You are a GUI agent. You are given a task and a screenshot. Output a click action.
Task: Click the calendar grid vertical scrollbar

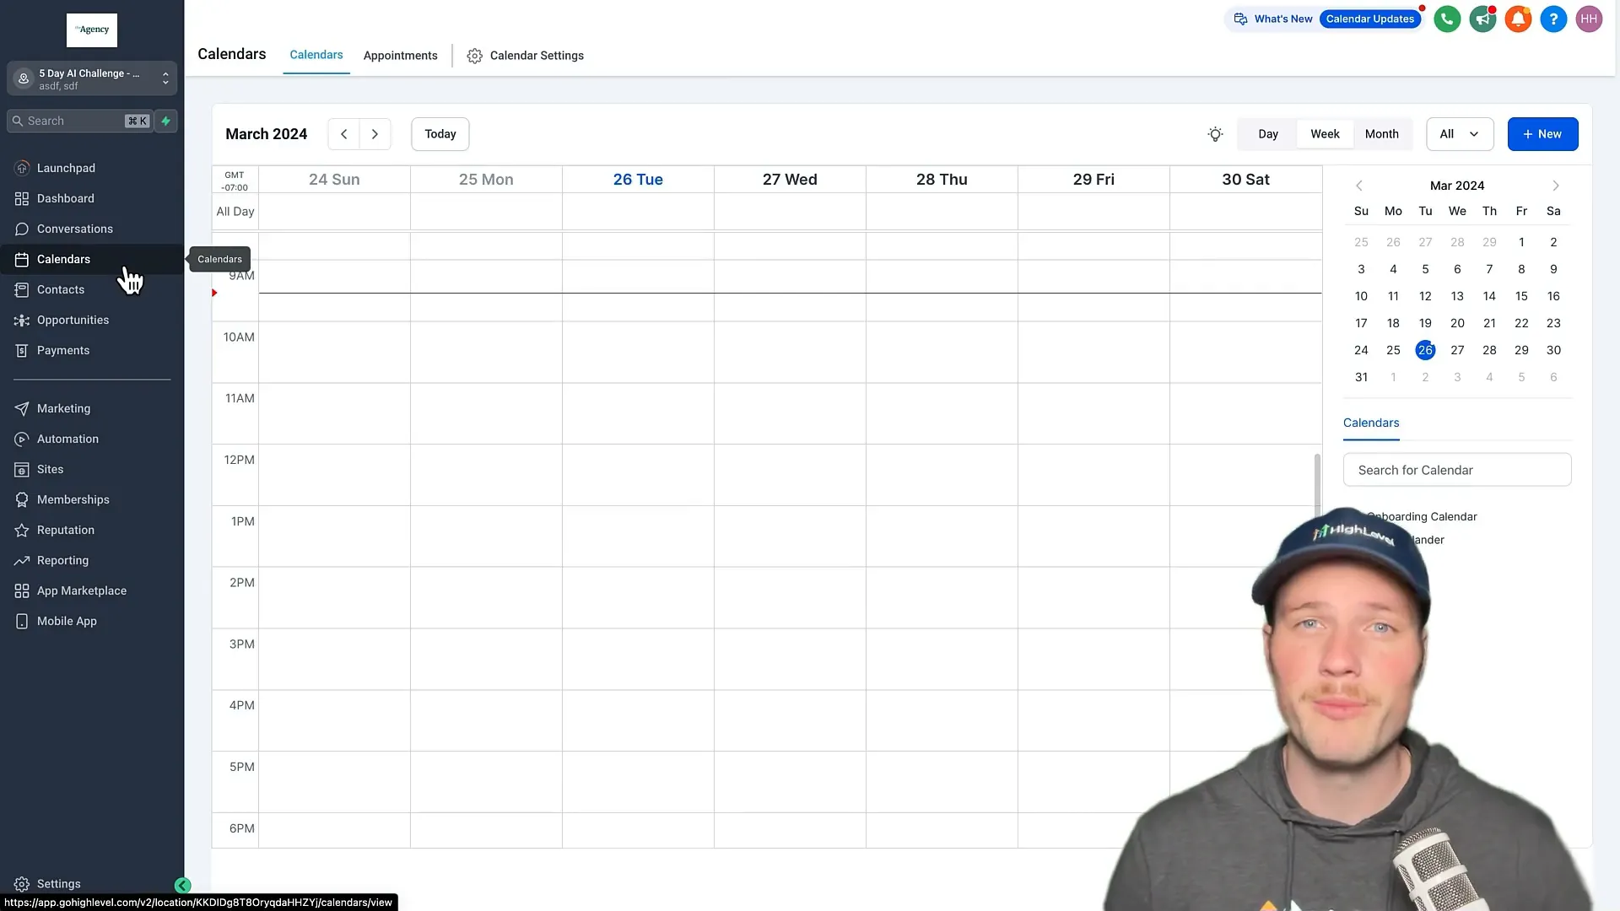(1317, 485)
